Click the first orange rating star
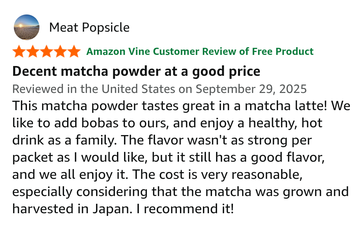The width and height of the screenshot is (364, 225). coord(19,52)
